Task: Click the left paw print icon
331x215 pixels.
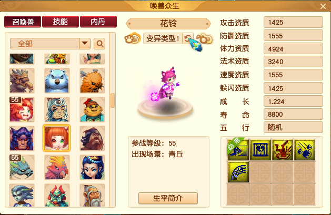Action: click(x=133, y=38)
